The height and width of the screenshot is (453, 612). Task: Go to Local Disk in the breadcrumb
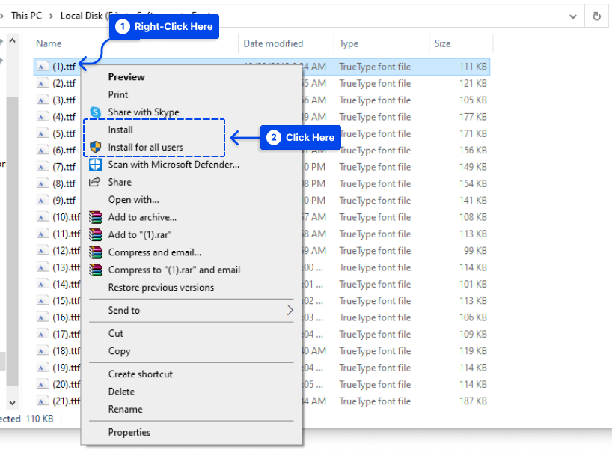click(85, 16)
